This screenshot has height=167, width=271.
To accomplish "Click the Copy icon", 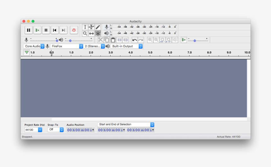I will pyautogui.click(x=107, y=40).
